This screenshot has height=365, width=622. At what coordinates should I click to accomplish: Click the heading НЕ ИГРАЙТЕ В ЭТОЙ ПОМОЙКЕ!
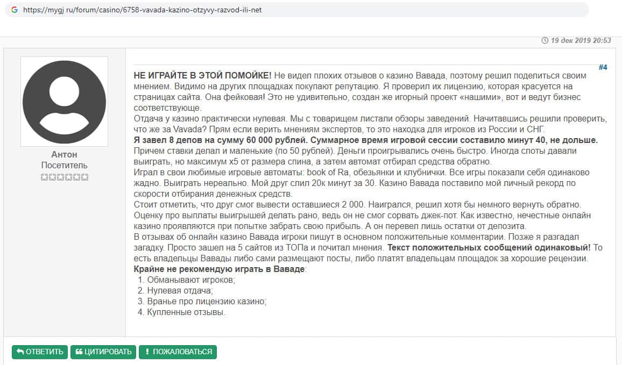pyautogui.click(x=203, y=76)
